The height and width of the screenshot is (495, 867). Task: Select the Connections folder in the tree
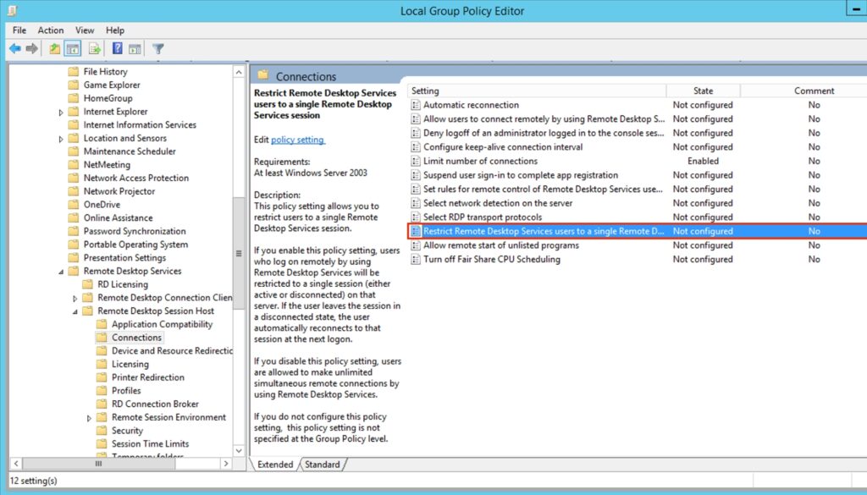(138, 337)
